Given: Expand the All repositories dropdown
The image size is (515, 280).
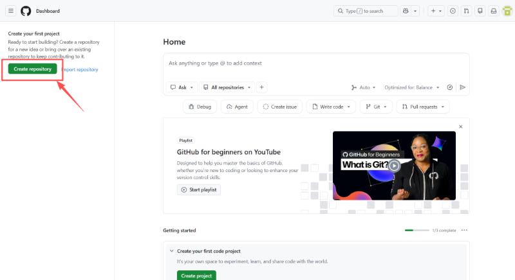Looking at the screenshot, I should [227, 87].
